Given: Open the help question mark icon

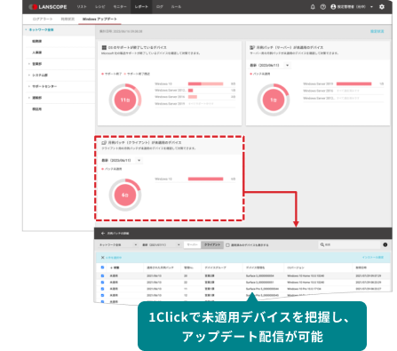Looking at the screenshot, I should pos(323,7).
